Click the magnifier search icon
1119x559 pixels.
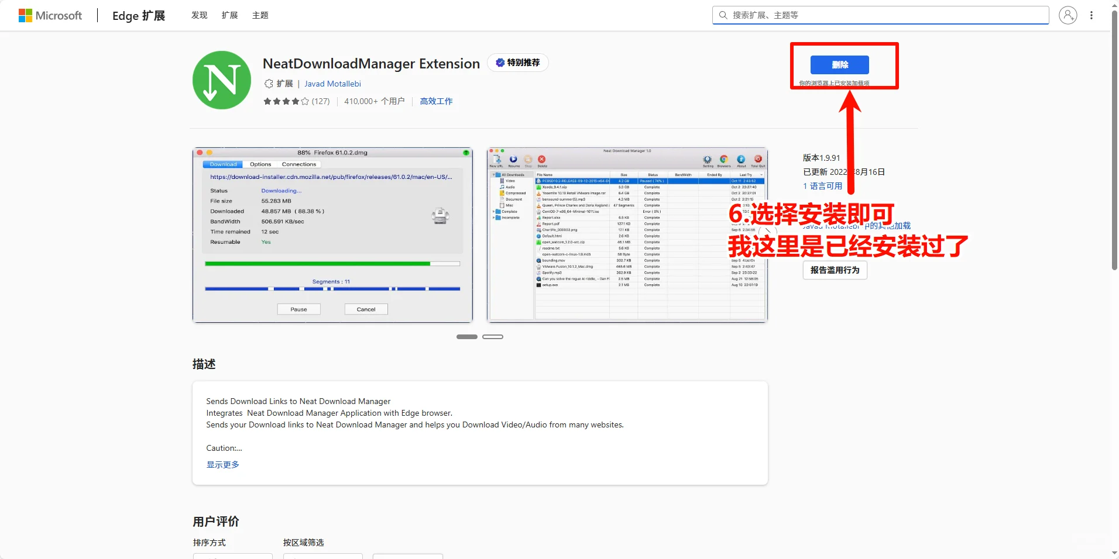pyautogui.click(x=723, y=15)
